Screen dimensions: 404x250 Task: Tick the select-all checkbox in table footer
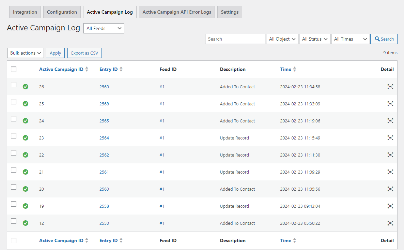click(x=14, y=240)
